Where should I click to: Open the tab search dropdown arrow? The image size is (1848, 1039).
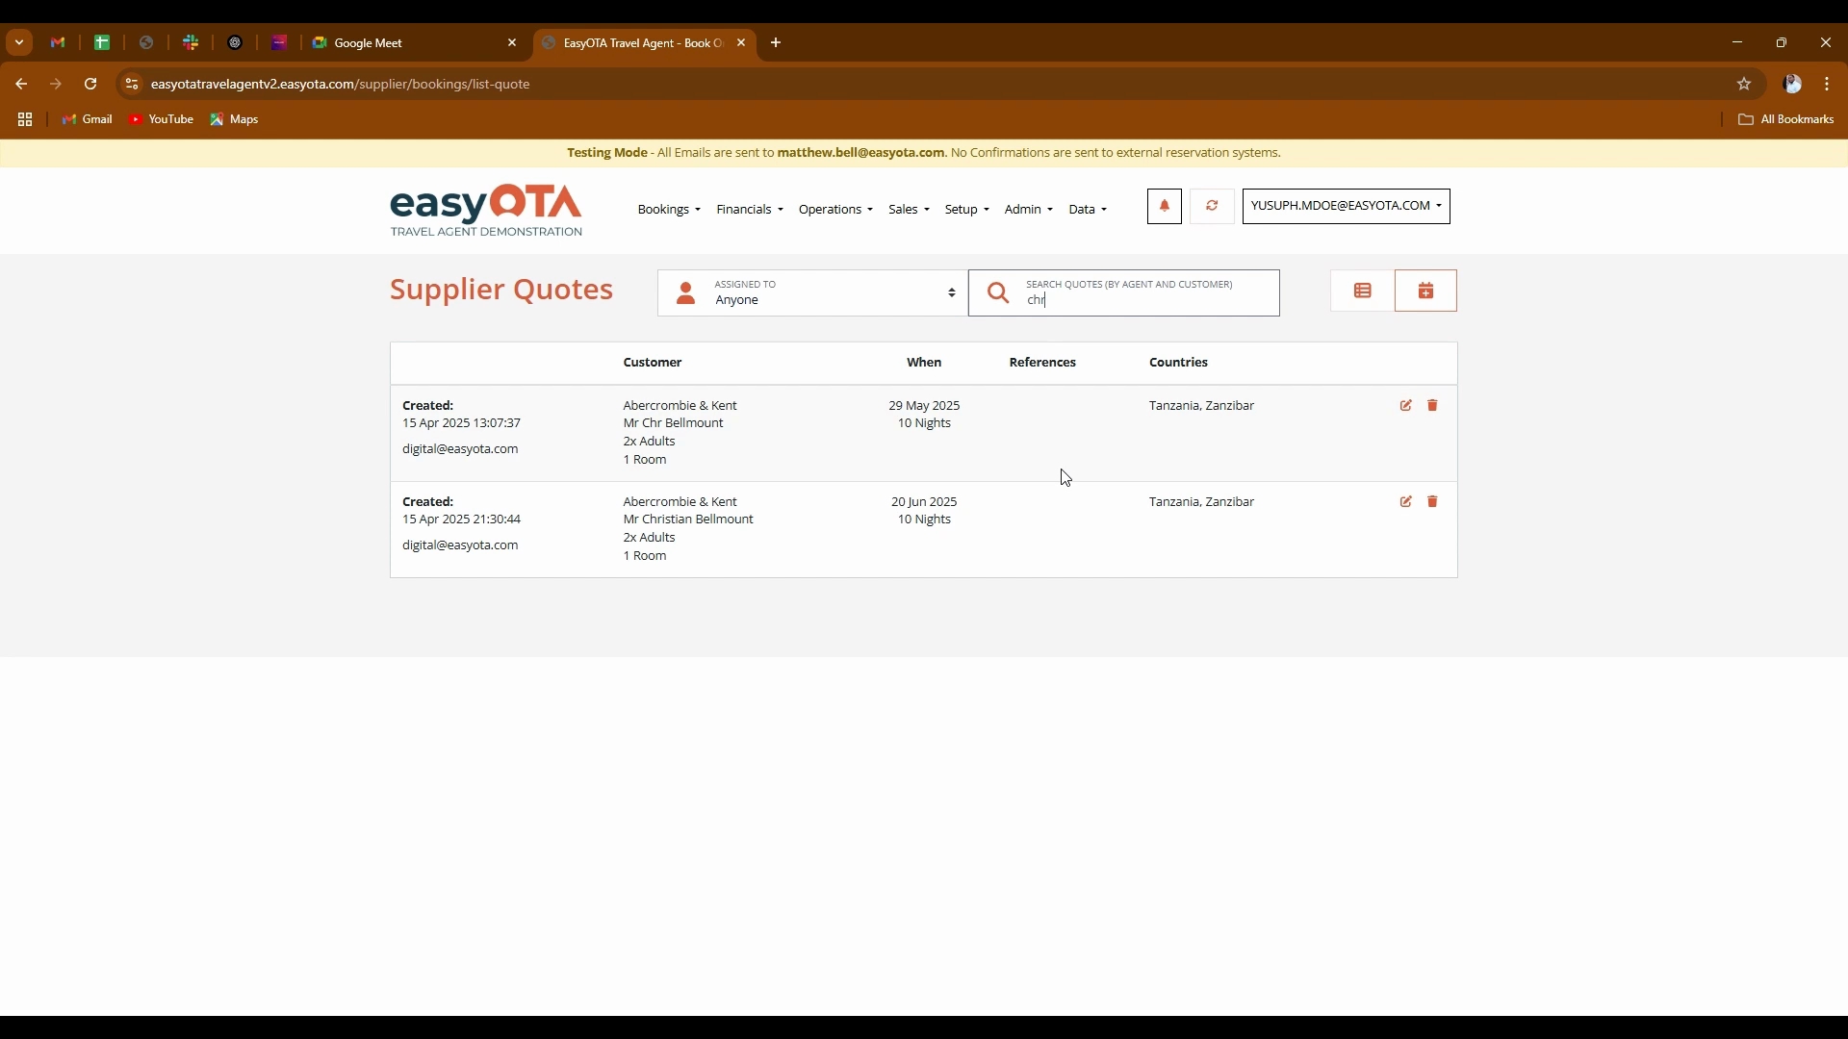point(19,42)
